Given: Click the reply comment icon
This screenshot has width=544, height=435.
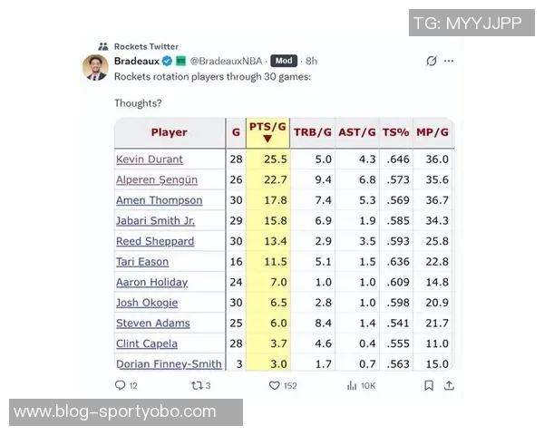Looking at the screenshot, I should coord(120,385).
